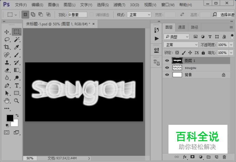Open the Edit Toolbar three-dots menu
Viewport: 236px width, 162px height.
pos(7,108)
